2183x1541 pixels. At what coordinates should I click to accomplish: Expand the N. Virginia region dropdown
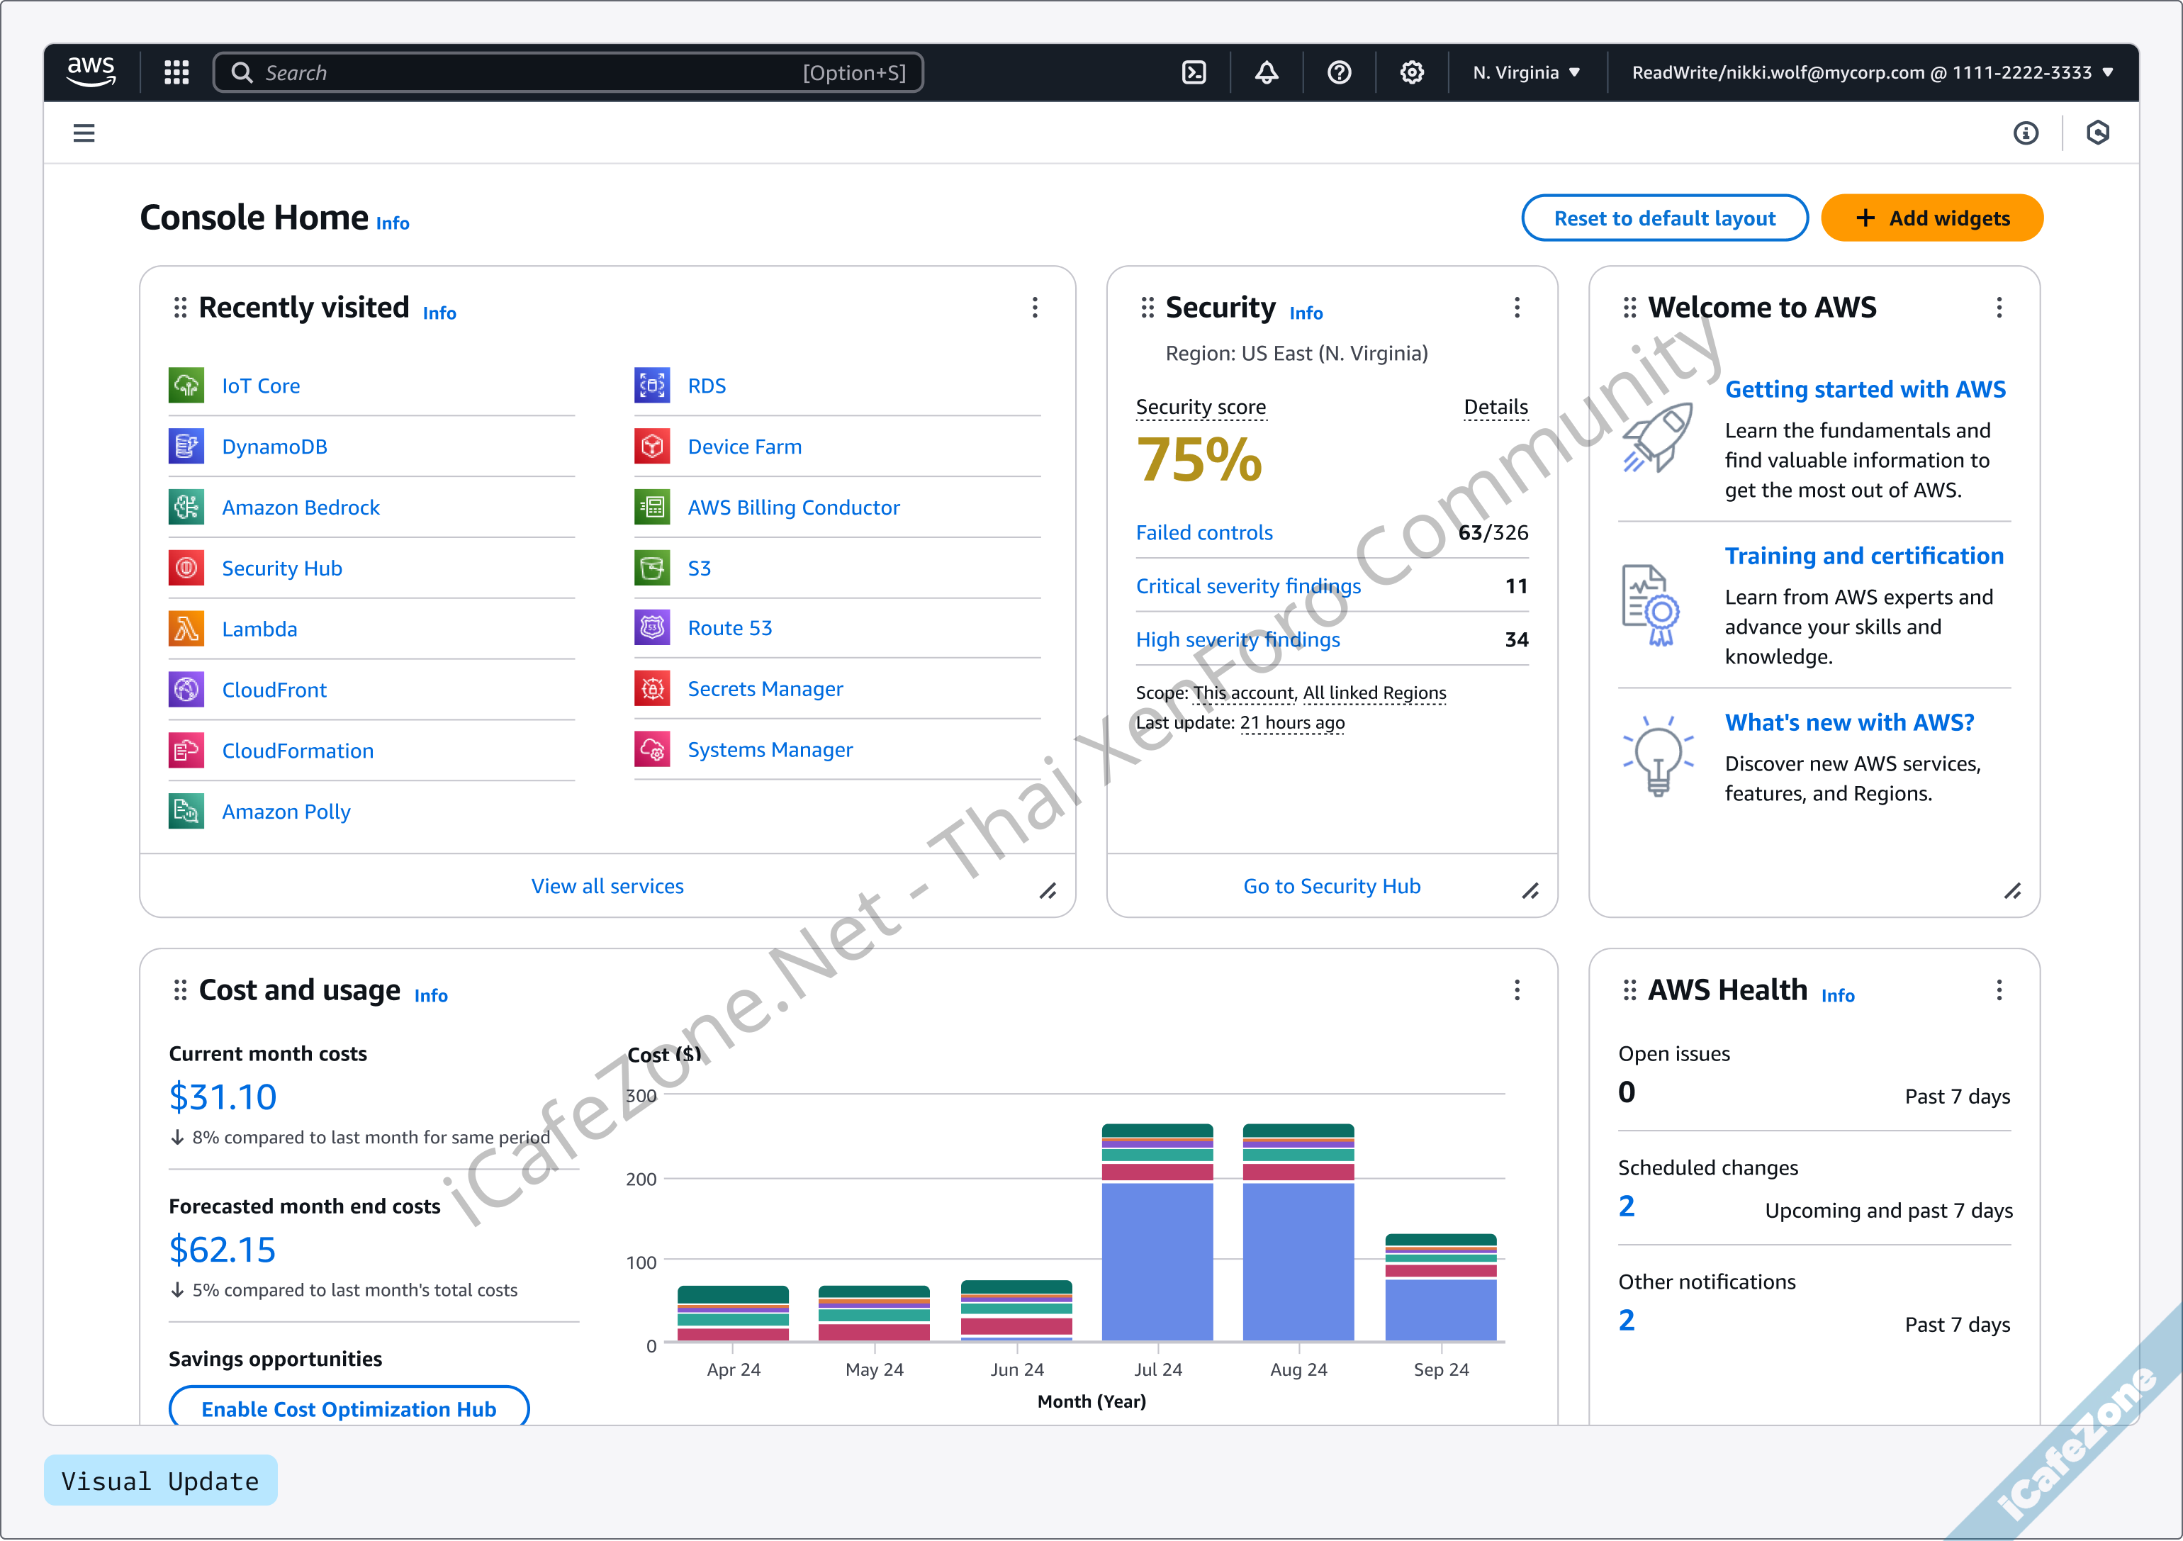pos(1526,72)
